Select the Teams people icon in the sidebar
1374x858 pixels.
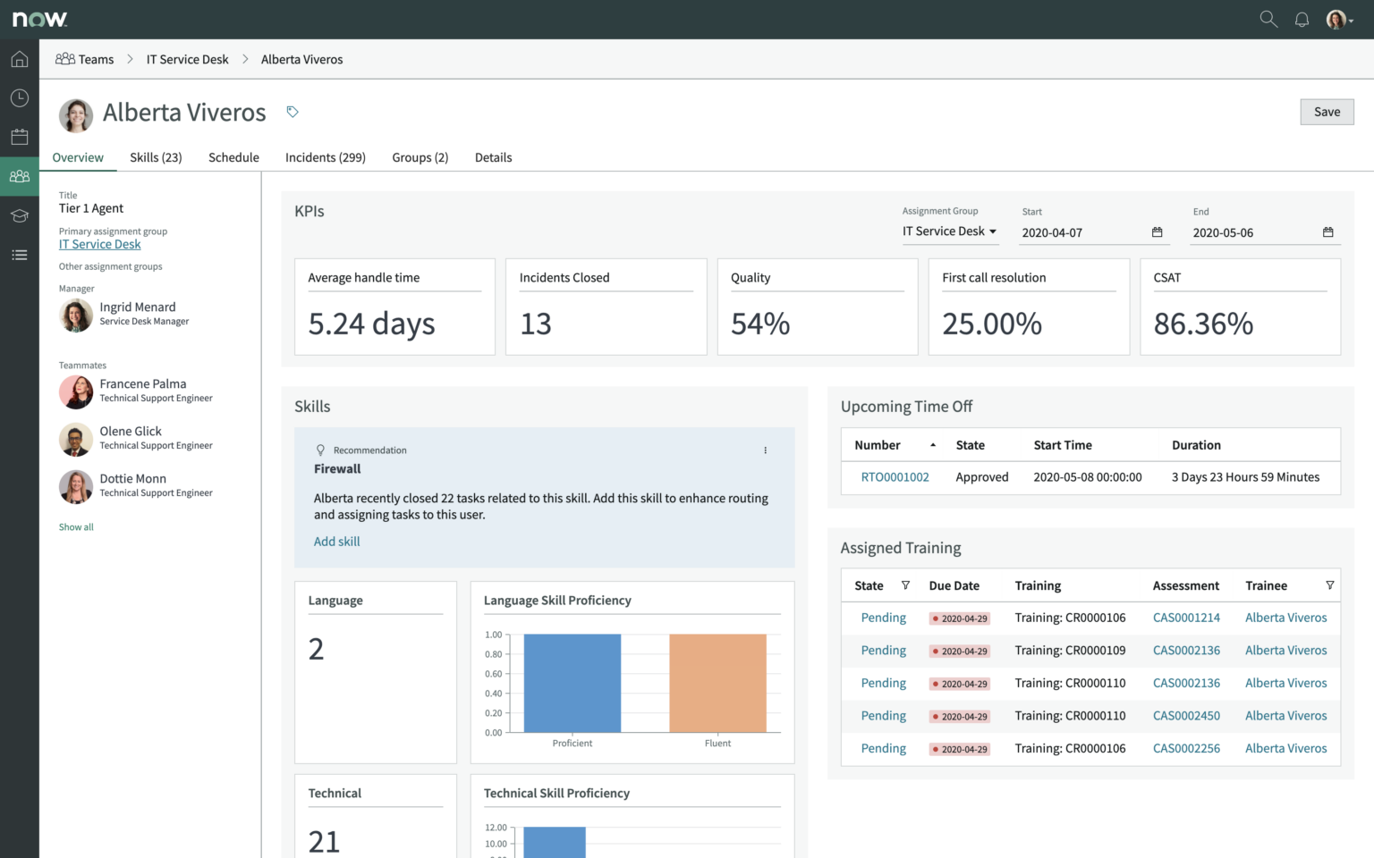[19, 176]
